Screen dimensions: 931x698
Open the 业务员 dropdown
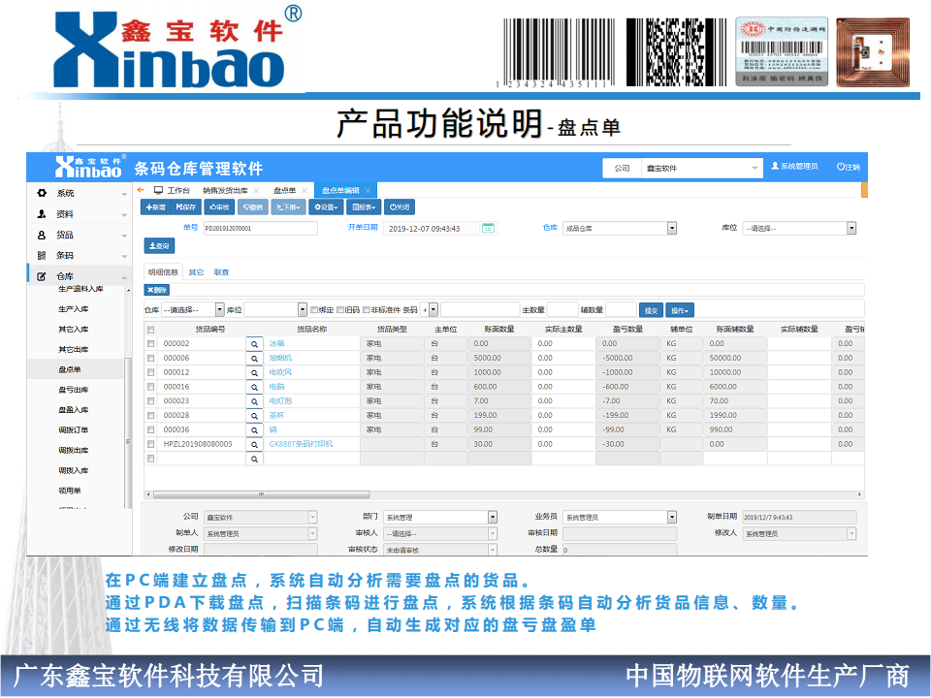point(620,517)
